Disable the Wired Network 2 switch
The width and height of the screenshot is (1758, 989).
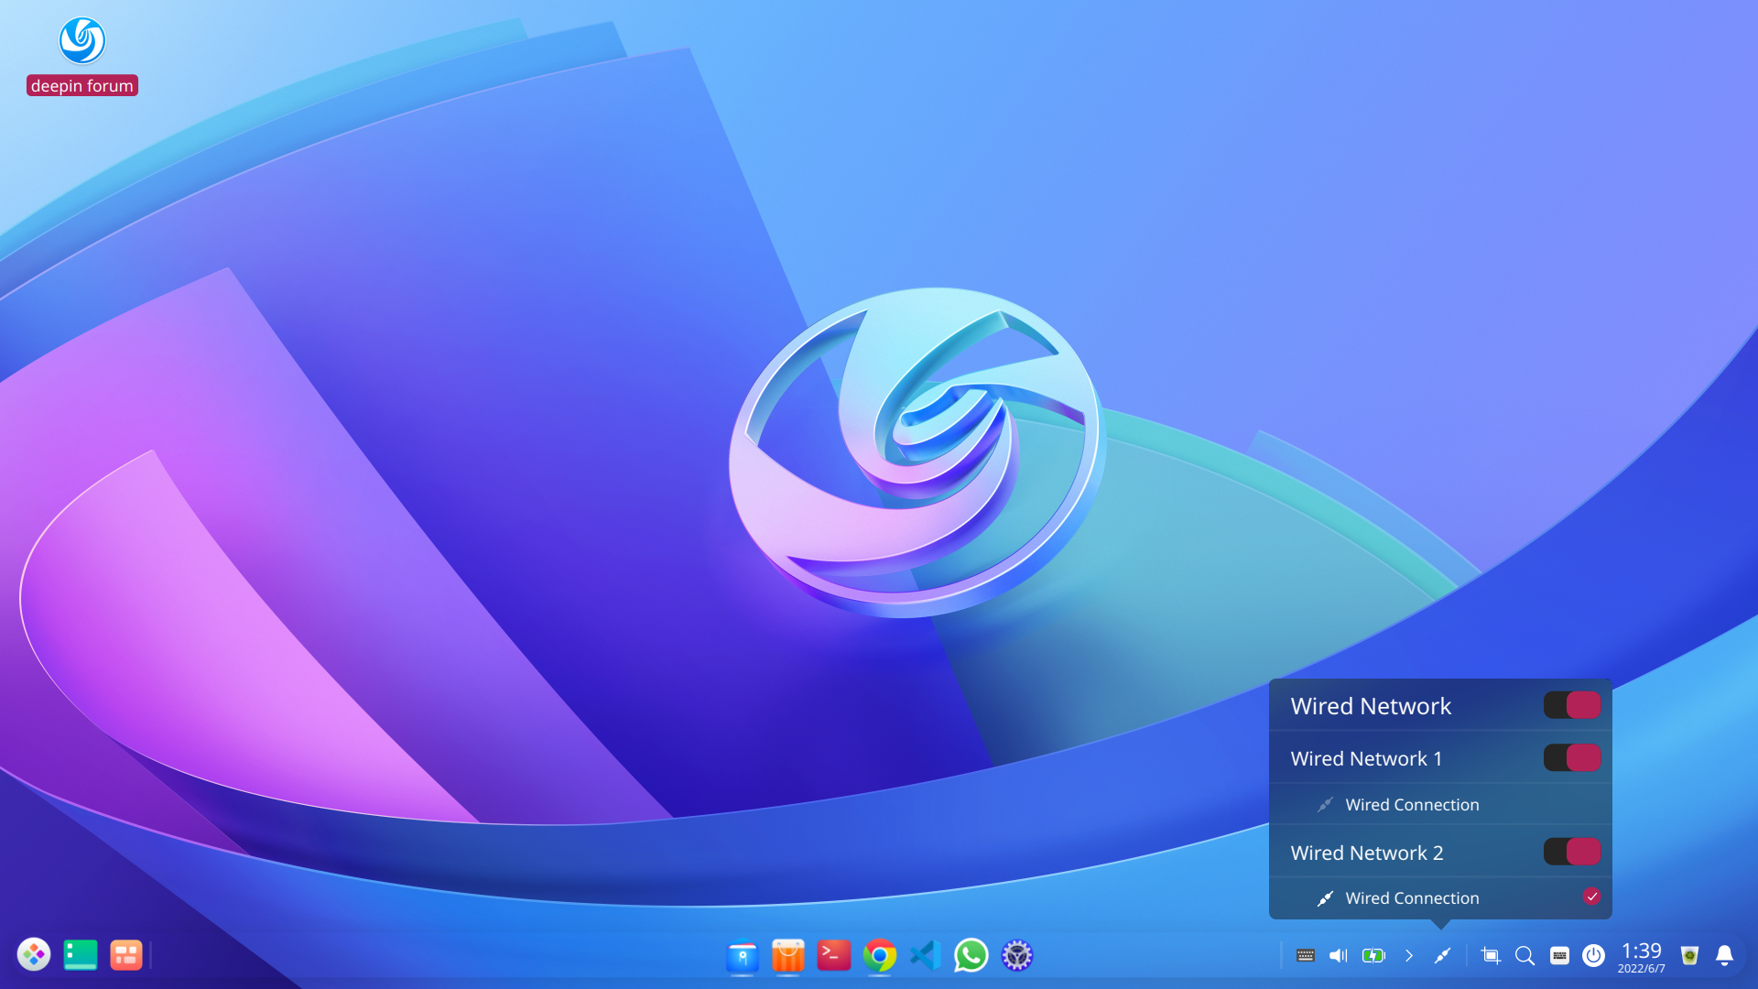point(1572,852)
